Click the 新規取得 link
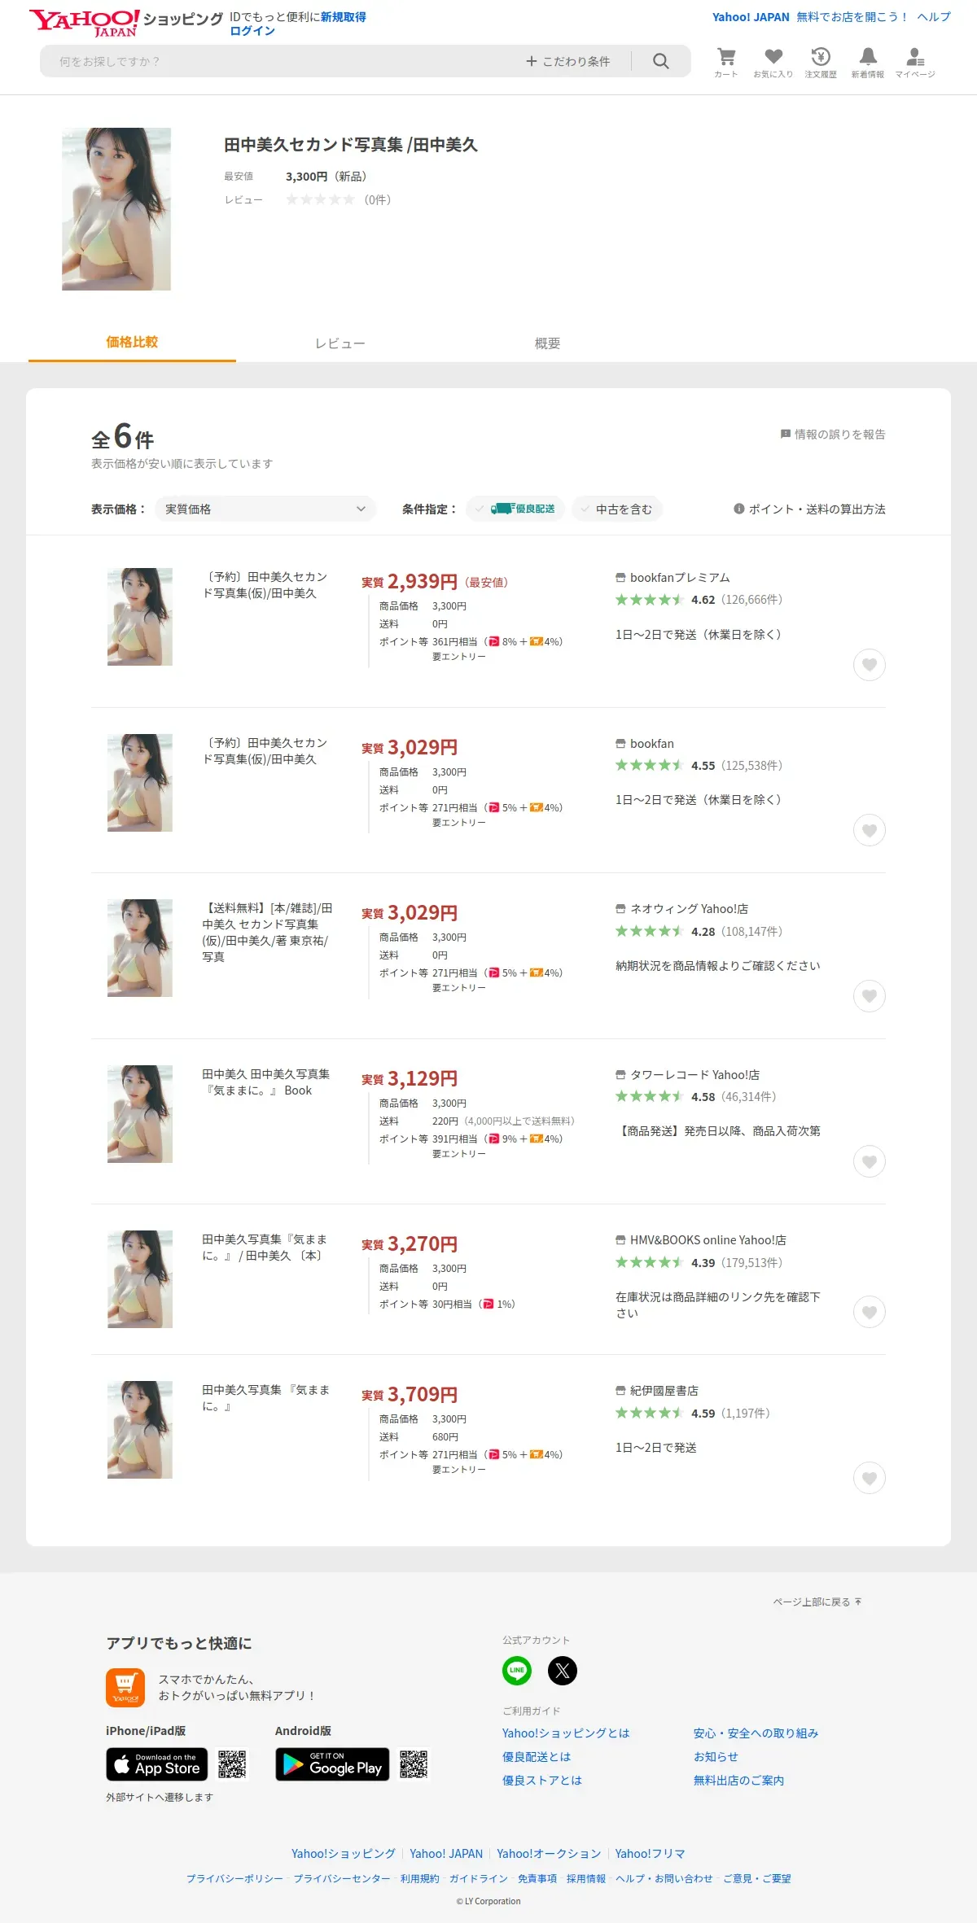 click(343, 17)
